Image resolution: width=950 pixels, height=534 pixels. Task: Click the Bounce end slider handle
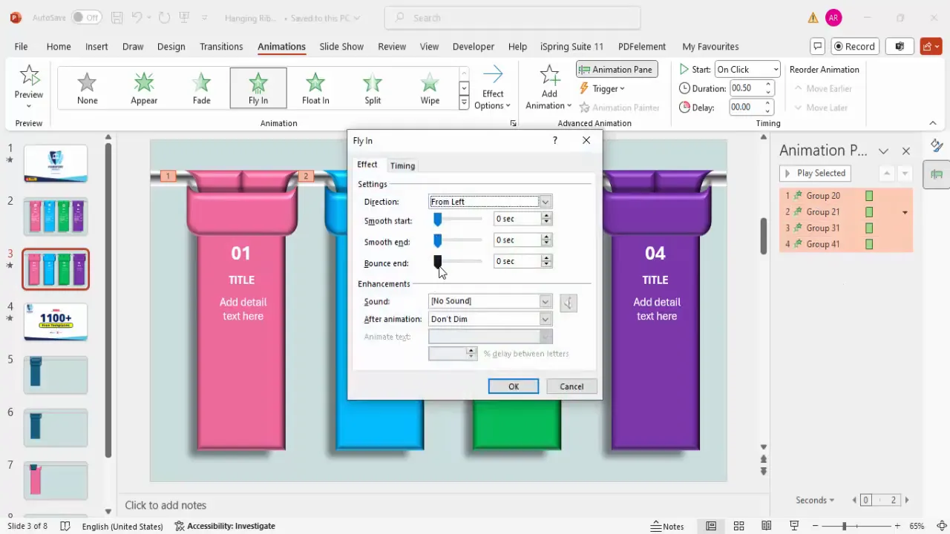click(437, 261)
